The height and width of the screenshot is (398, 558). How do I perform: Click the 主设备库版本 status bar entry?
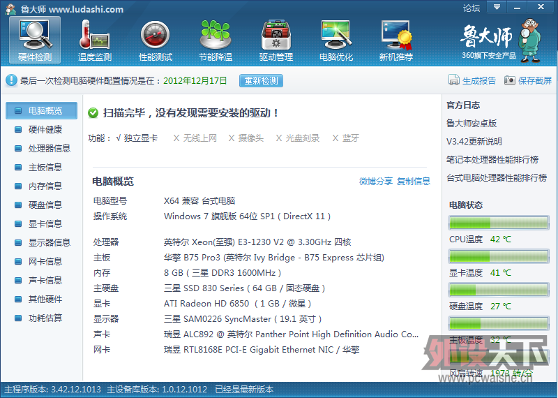(157, 390)
